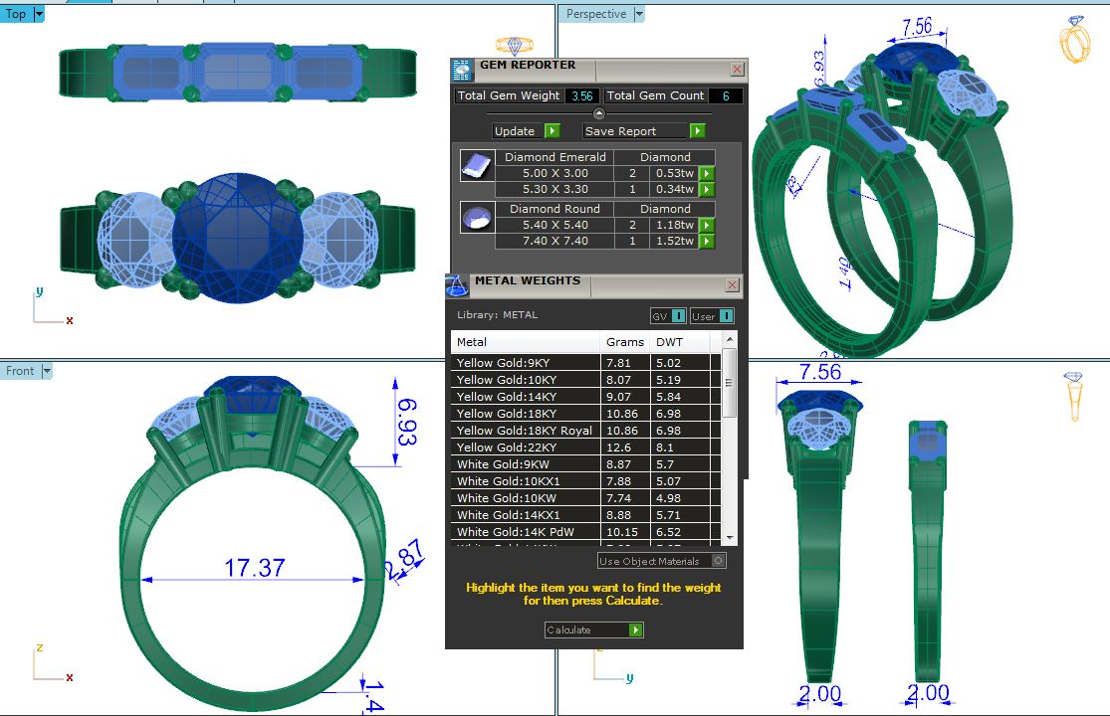Click green arrow beside 1.18tw row
1110x716 pixels.
[x=707, y=225]
